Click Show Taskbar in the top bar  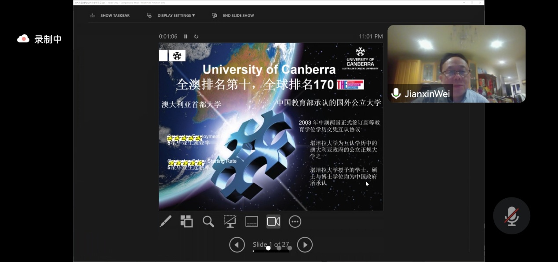[110, 15]
